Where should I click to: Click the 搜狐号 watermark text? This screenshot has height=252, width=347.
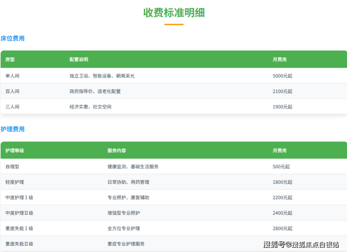[274, 244]
